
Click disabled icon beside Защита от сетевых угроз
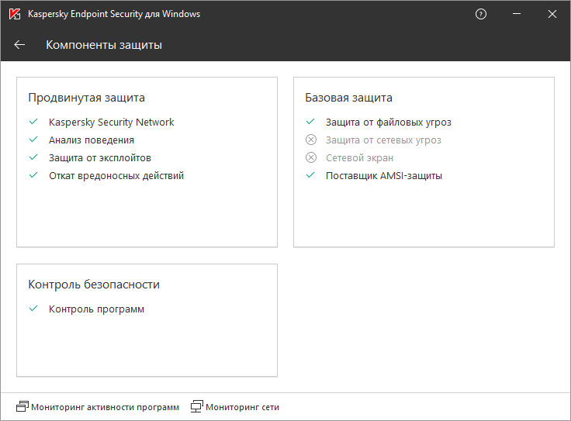tap(311, 140)
